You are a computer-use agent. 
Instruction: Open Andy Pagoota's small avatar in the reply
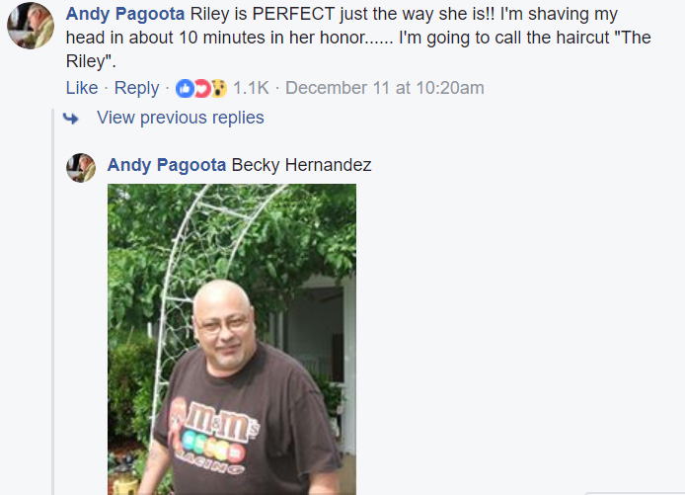(x=81, y=168)
